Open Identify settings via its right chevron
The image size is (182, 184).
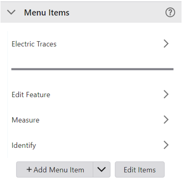pyautogui.click(x=166, y=145)
